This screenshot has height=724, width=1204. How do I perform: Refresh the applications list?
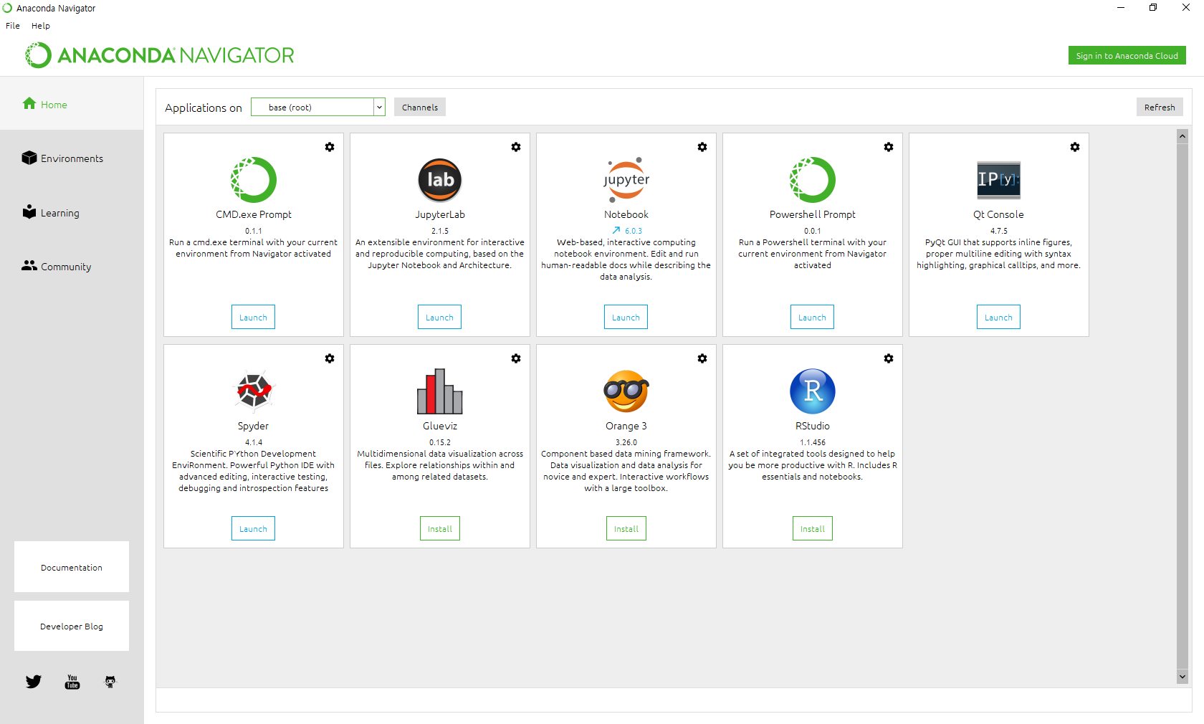(1160, 108)
